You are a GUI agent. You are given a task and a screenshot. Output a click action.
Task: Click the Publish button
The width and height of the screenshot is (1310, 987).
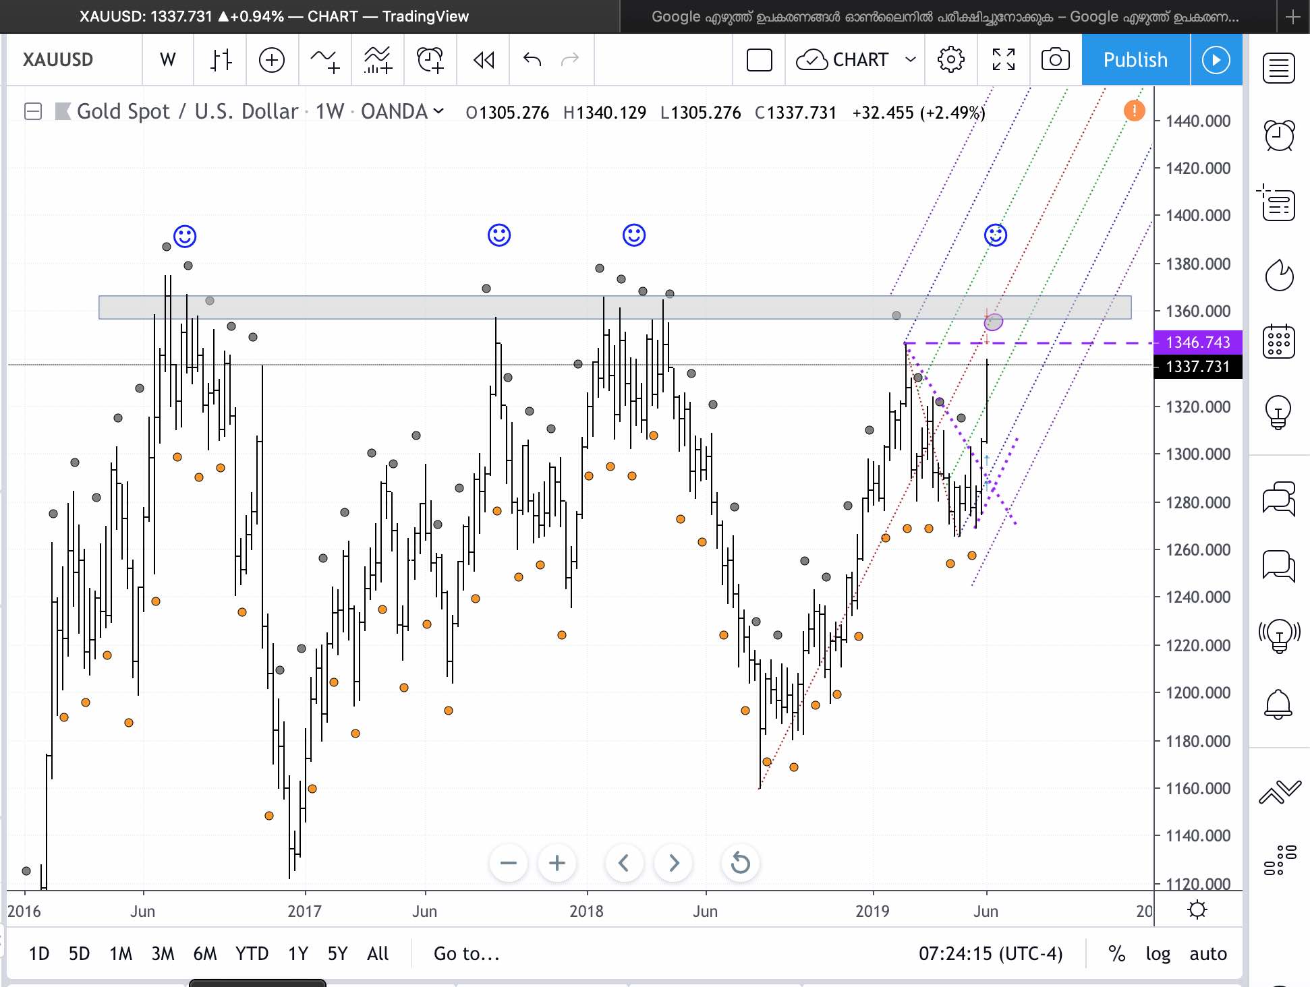click(1135, 59)
